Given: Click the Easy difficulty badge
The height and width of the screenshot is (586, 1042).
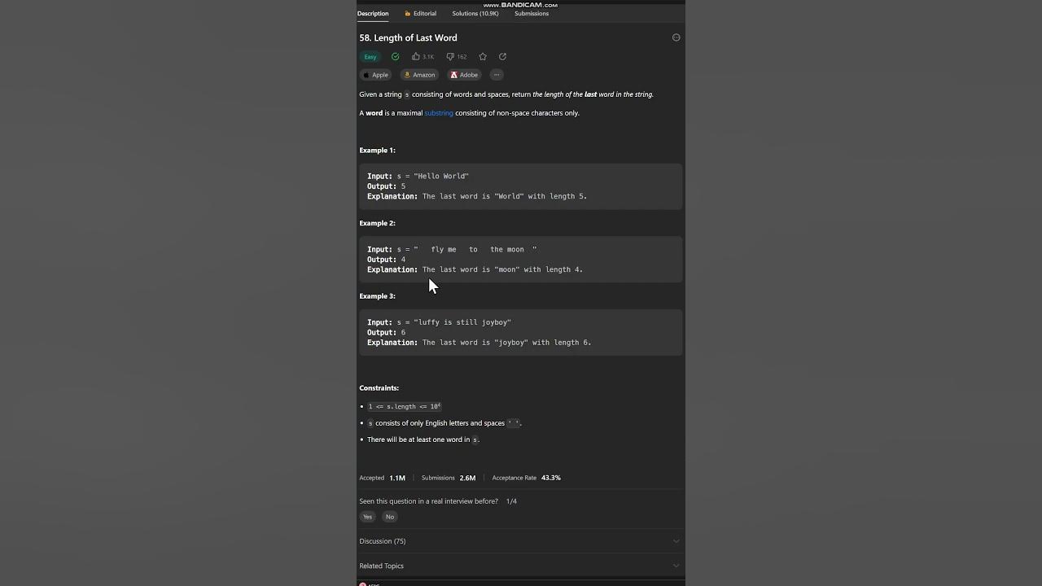Looking at the screenshot, I should pyautogui.click(x=370, y=57).
